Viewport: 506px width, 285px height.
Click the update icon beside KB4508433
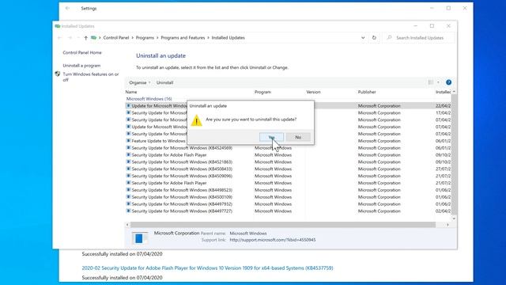click(128, 169)
